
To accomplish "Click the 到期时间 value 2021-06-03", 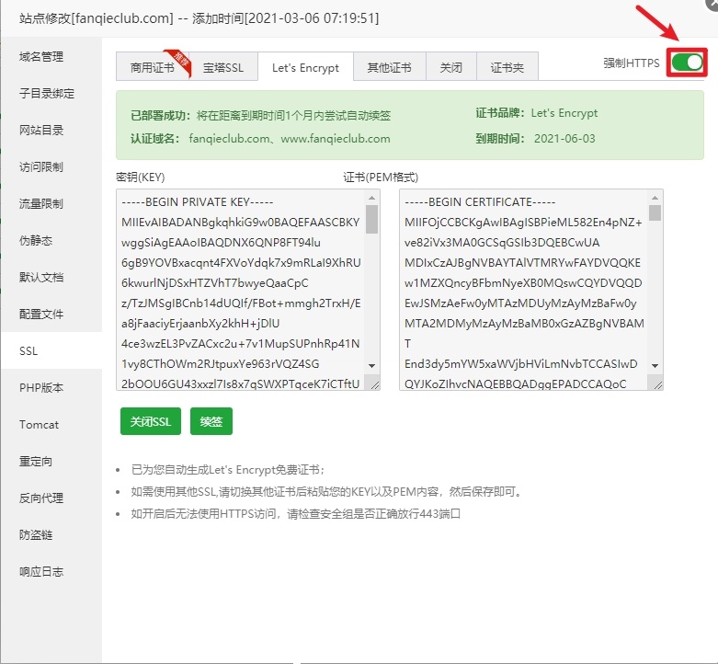I will (x=564, y=139).
